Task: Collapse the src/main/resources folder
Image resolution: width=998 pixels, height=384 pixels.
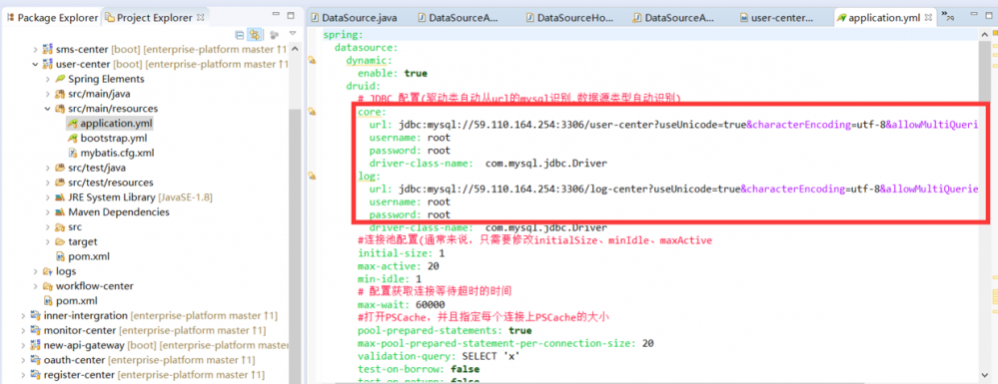Action: click(47, 109)
